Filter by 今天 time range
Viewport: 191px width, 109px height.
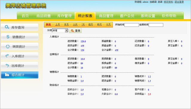tap(108, 24)
